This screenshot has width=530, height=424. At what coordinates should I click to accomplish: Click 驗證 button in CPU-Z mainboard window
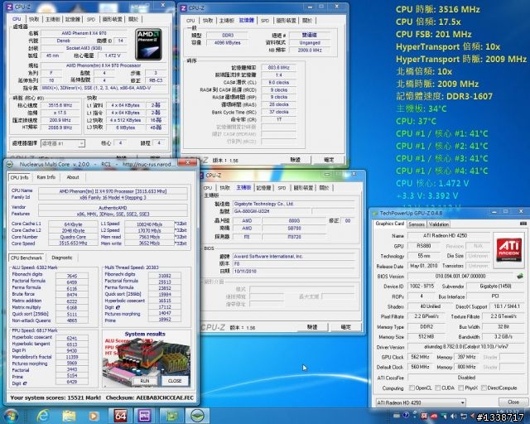312,327
